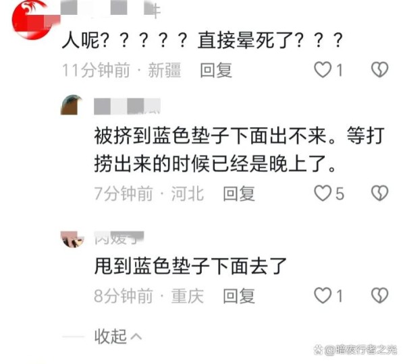Select comment text 人呢 直接晕死了
Screen dimensions: 405x364
click(202, 40)
